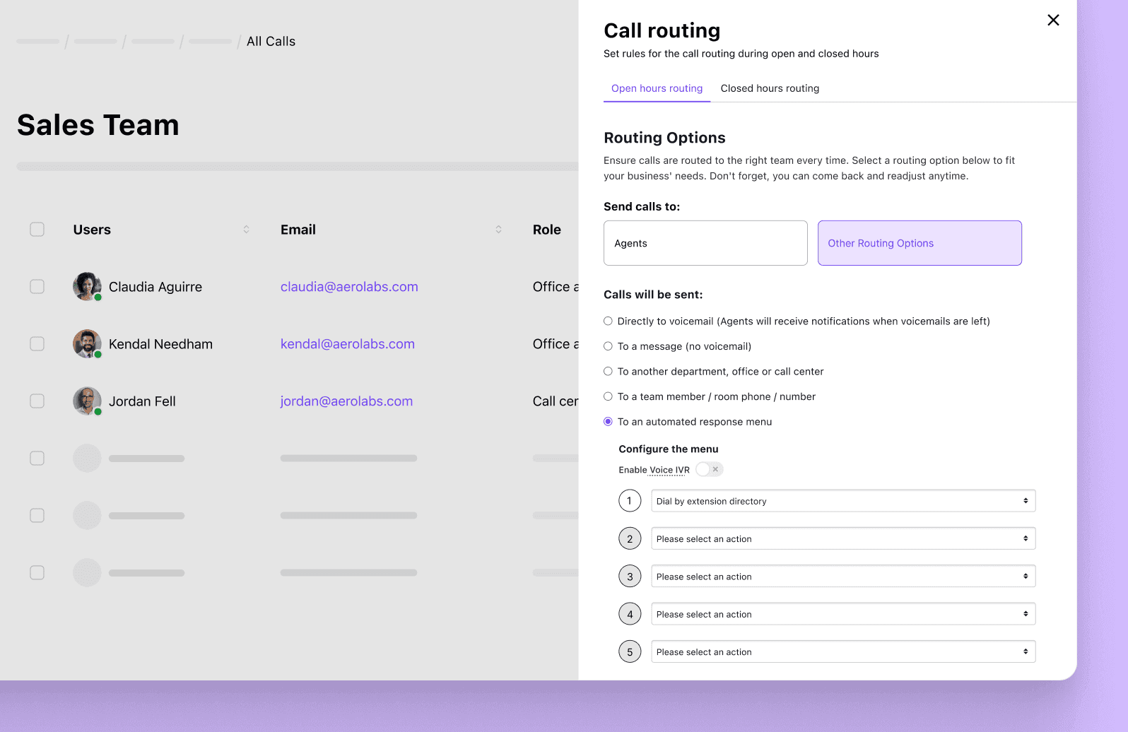
Task: Click Kendal Needham's profile picture
Action: click(87, 343)
